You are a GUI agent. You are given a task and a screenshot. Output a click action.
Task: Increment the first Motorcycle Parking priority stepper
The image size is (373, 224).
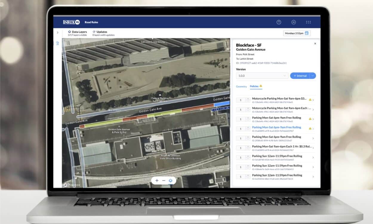[248, 99]
